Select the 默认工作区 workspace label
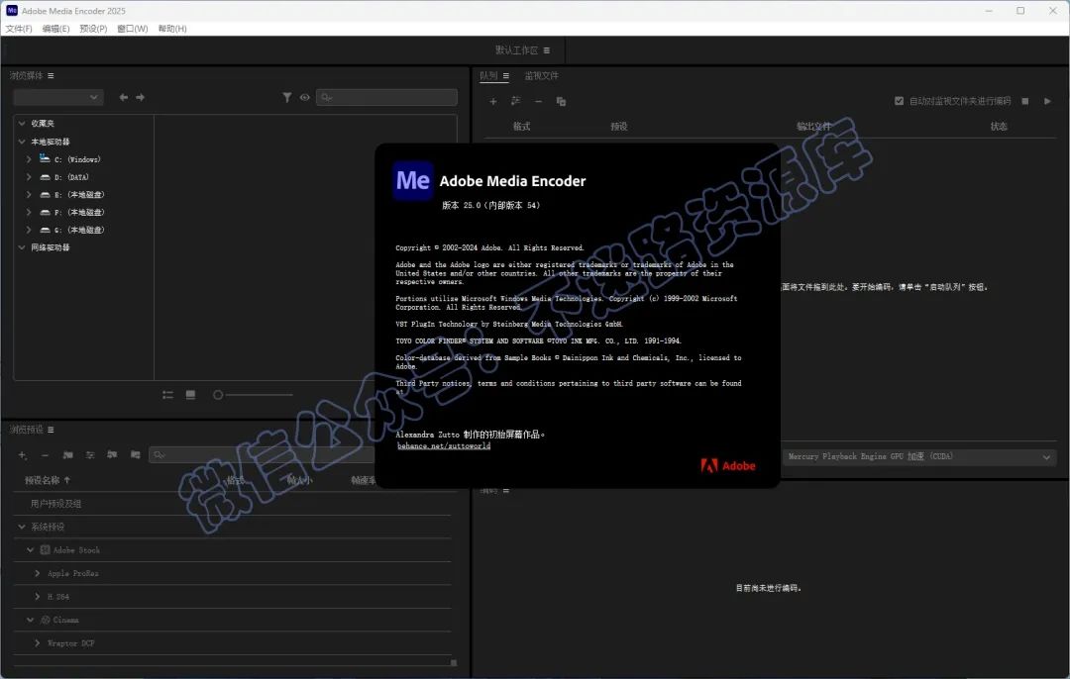1070x679 pixels. pos(516,50)
